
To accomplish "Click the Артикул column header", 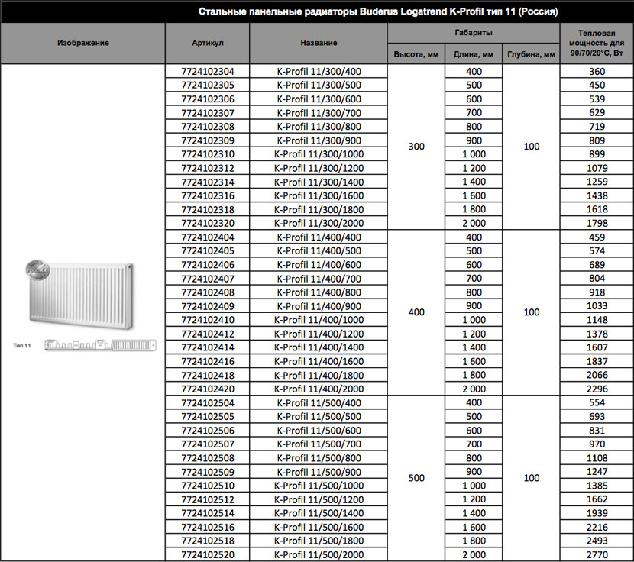I will pyautogui.click(x=208, y=43).
